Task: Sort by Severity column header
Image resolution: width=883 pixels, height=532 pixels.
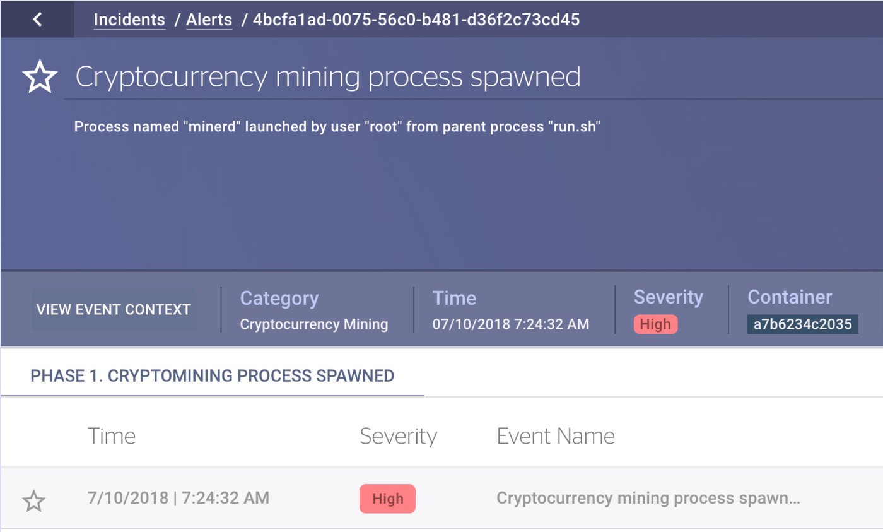Action: pyautogui.click(x=398, y=436)
